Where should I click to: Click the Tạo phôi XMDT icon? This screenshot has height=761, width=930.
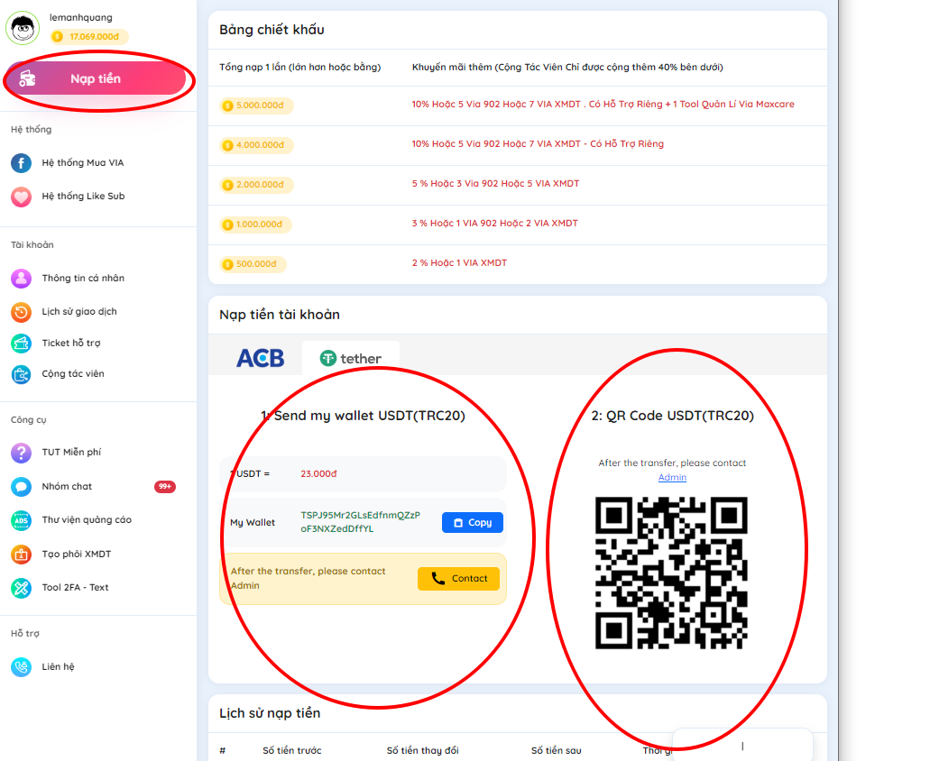click(22, 555)
